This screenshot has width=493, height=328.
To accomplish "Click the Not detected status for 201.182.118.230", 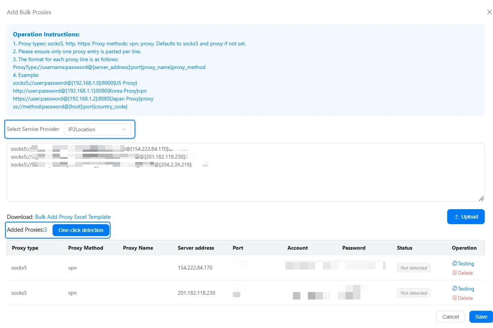I will click(414, 293).
